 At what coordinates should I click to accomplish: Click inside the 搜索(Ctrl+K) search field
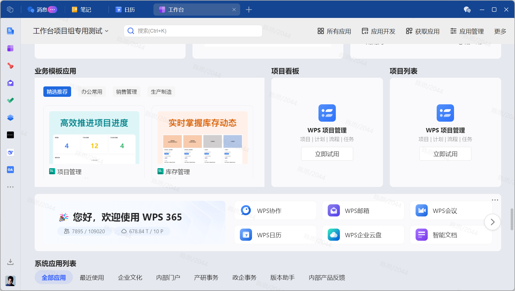click(x=193, y=31)
